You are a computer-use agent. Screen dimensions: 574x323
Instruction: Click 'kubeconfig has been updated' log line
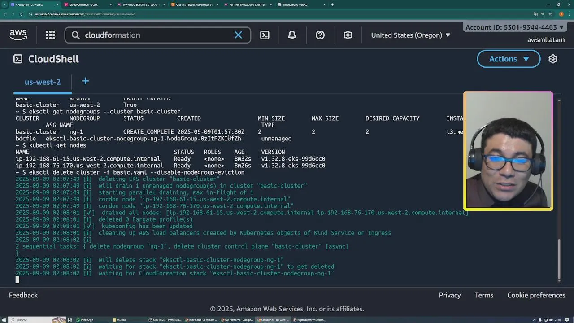[147, 226]
